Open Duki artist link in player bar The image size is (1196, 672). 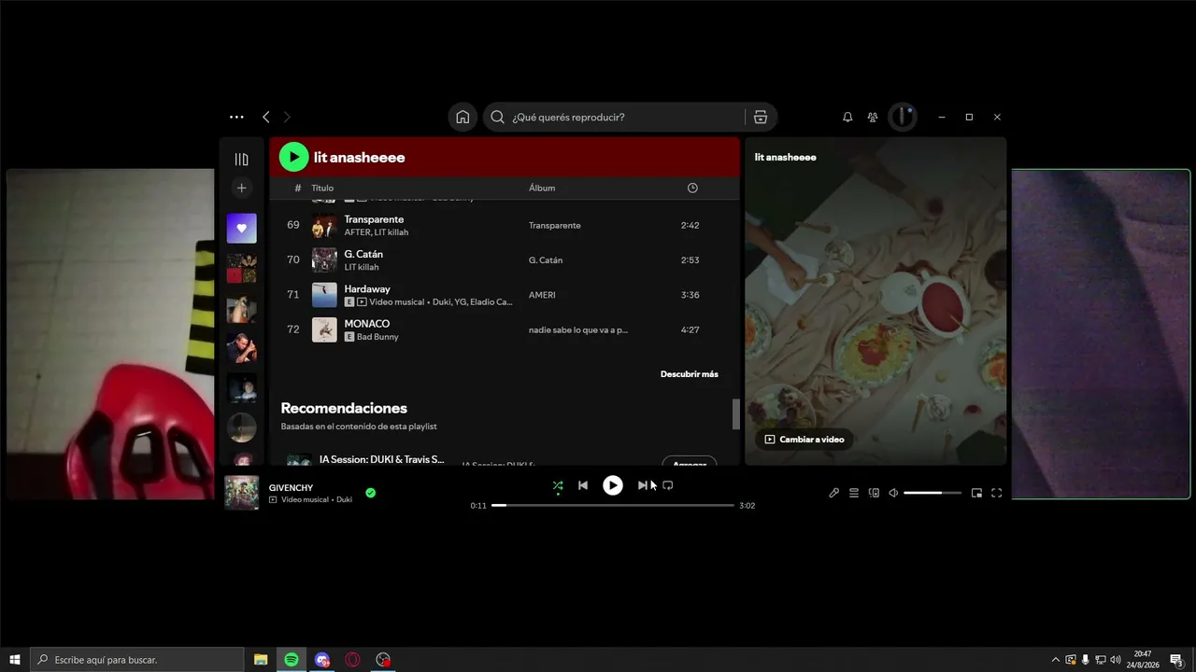(x=344, y=499)
